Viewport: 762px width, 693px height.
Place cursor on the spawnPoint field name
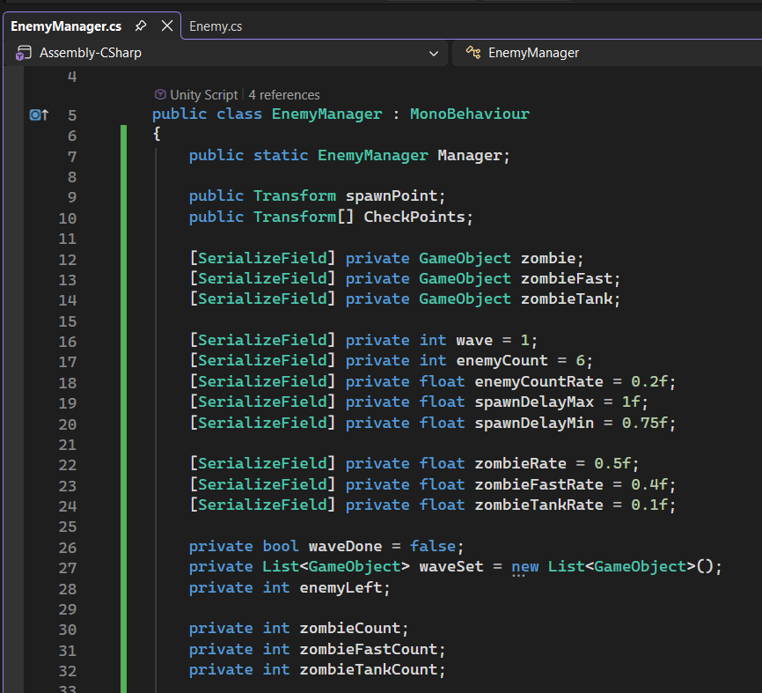tap(391, 195)
